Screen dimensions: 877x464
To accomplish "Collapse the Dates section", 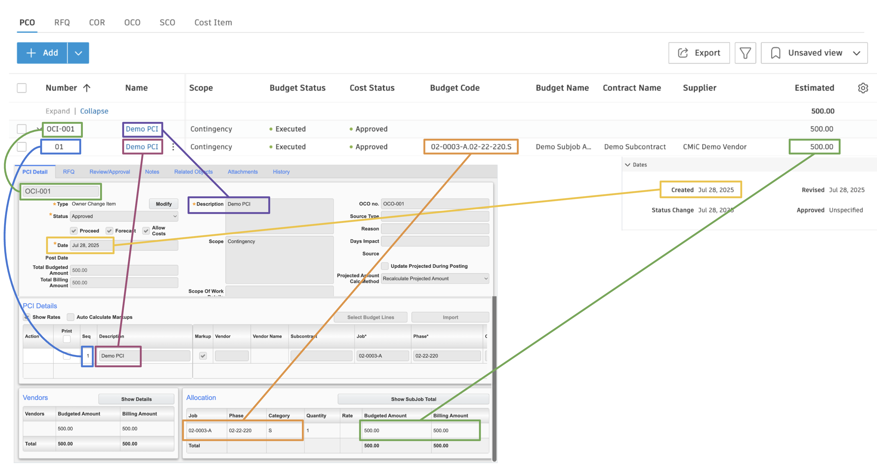I will tap(627, 165).
